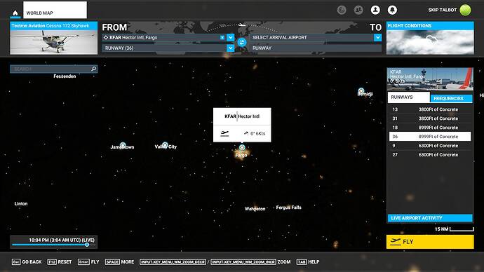Click the 15 NM map scale bar
Viewport: 484px width, 272px height.
462,229
